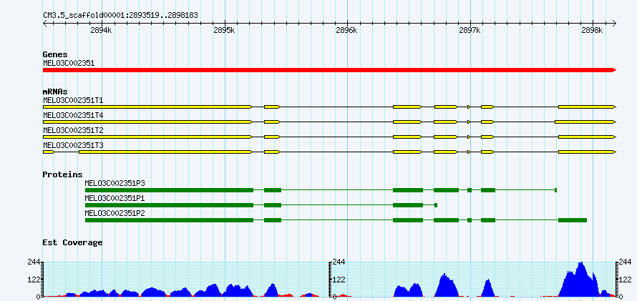Click the MELO3C002351 gene name label
637x301 pixels.
point(69,63)
